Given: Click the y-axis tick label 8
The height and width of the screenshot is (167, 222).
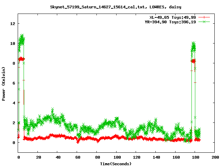Looking at the screenshot, I should (x=14, y=63).
